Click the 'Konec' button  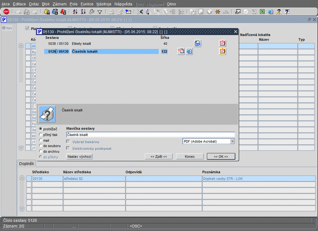click(190, 156)
